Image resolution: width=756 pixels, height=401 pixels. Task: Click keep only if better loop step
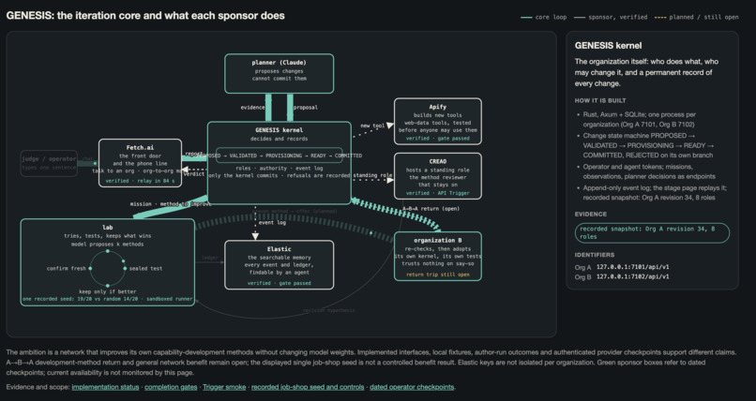pos(108,291)
